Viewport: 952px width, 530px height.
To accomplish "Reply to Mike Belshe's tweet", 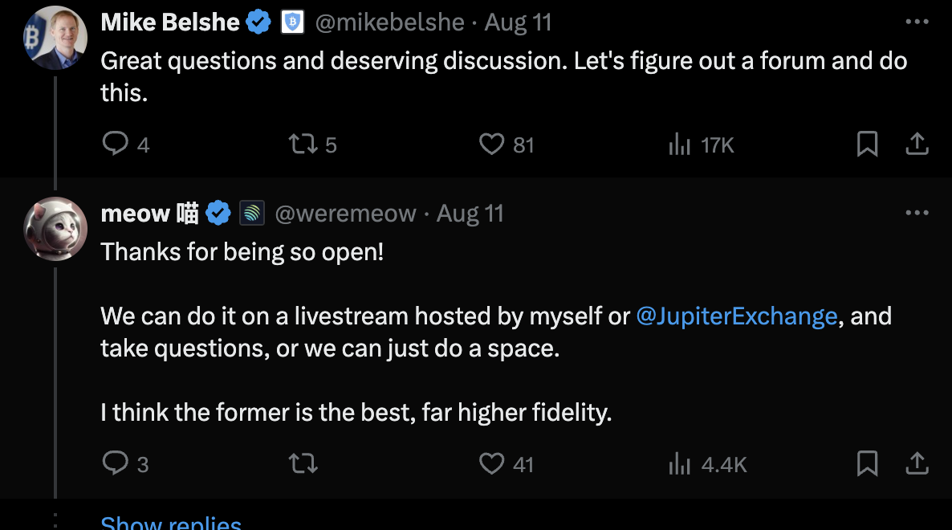I will click(116, 145).
